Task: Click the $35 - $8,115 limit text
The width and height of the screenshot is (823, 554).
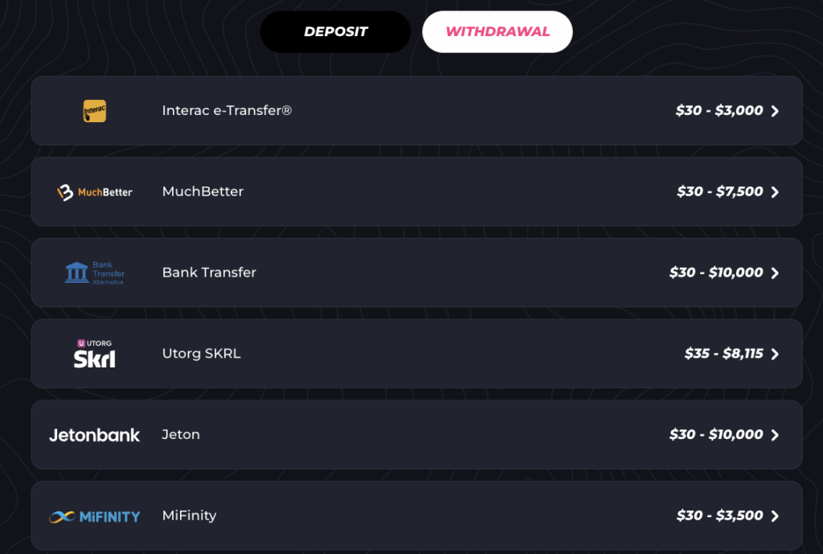Action: click(x=723, y=354)
